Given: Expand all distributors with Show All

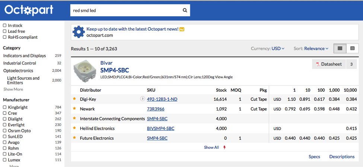Looking at the screenshot, I should tap(211, 147).
